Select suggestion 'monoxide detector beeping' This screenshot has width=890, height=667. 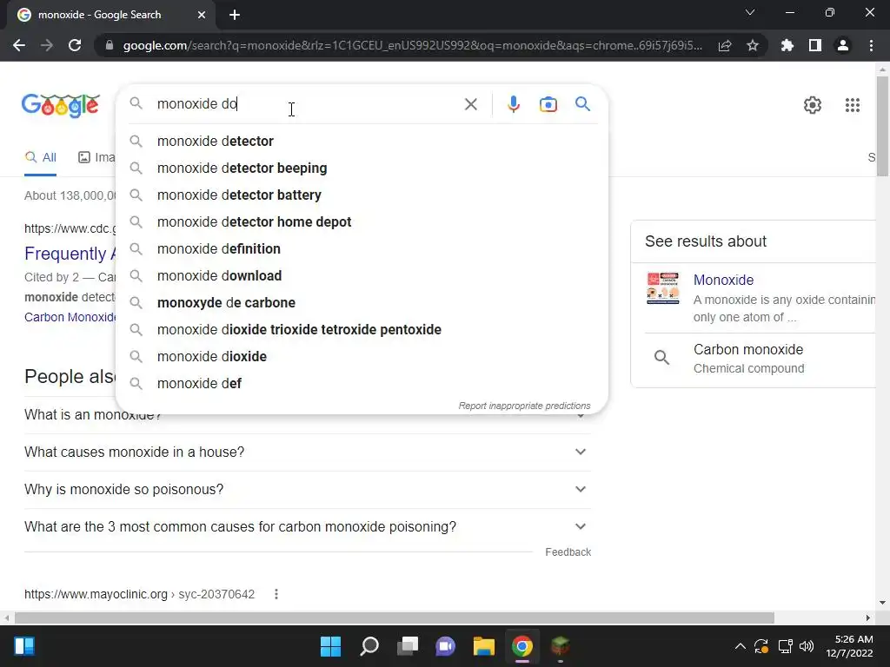pyautogui.click(x=362, y=168)
